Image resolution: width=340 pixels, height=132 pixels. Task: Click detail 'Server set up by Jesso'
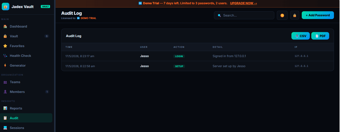(x=229, y=66)
